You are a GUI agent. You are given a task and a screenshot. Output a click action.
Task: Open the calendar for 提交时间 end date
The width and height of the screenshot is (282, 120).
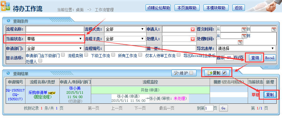(274, 29)
